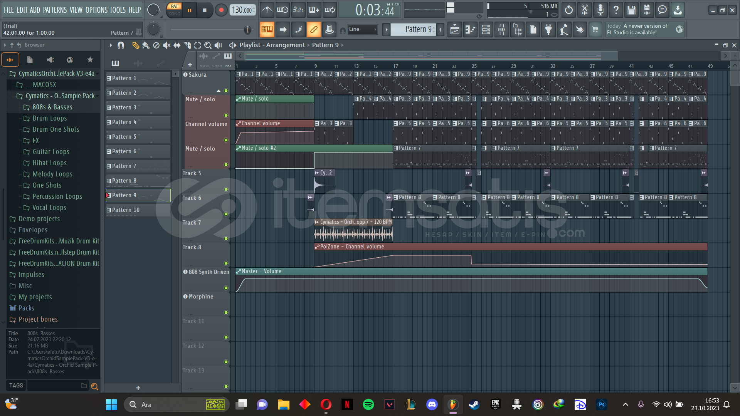
Task: Open the Mixer view button
Action: tap(502, 30)
